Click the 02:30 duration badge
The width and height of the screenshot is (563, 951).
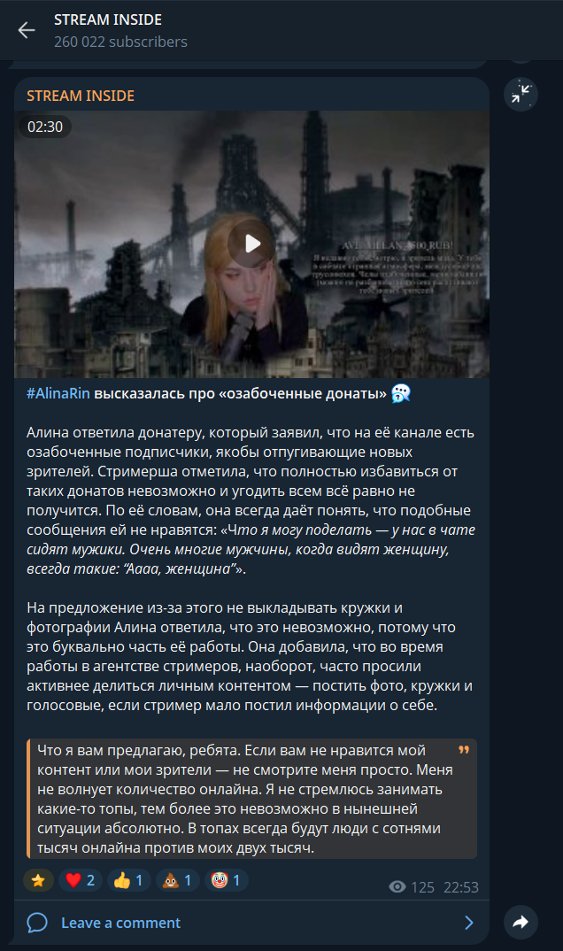pyautogui.click(x=45, y=127)
